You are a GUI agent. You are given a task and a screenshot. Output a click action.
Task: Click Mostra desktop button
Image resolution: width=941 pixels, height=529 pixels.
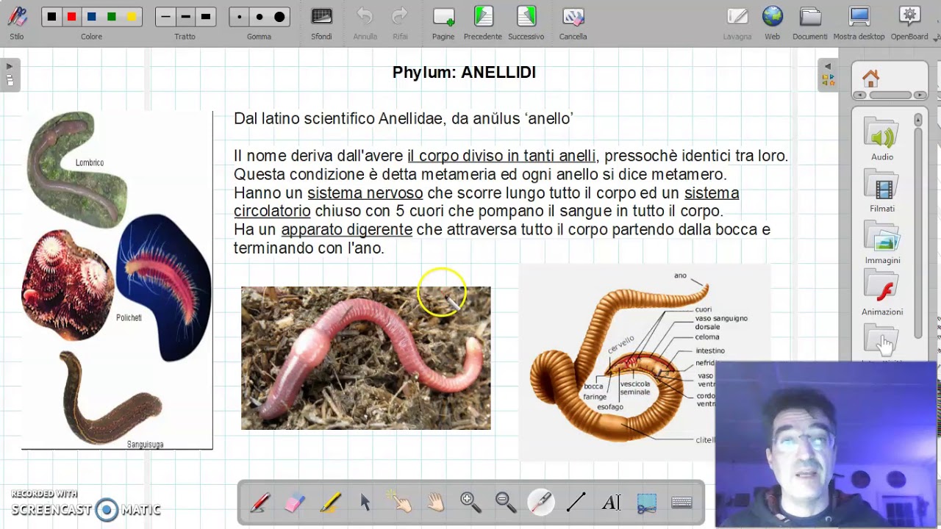859,23
